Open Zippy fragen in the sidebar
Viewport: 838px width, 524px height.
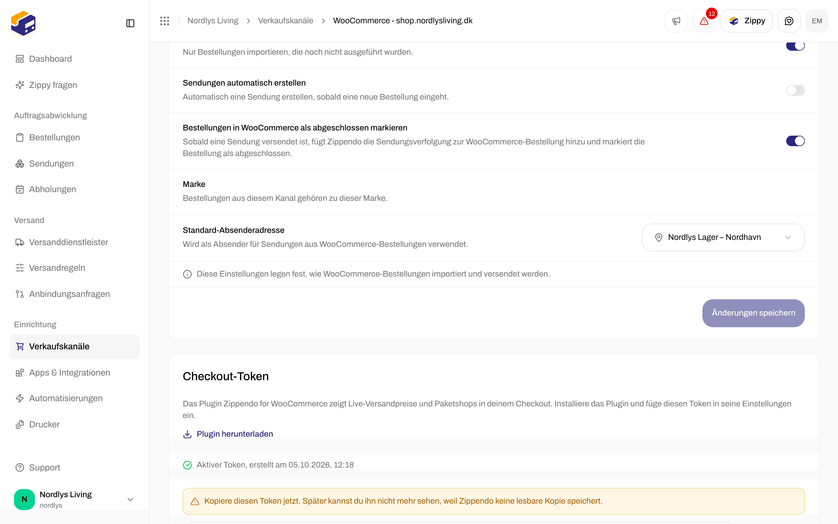click(74, 85)
